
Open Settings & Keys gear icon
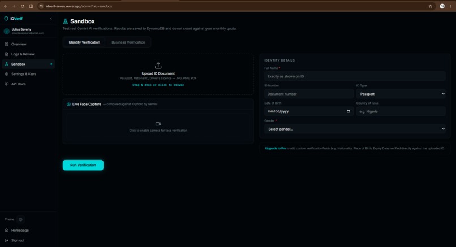pos(7,74)
